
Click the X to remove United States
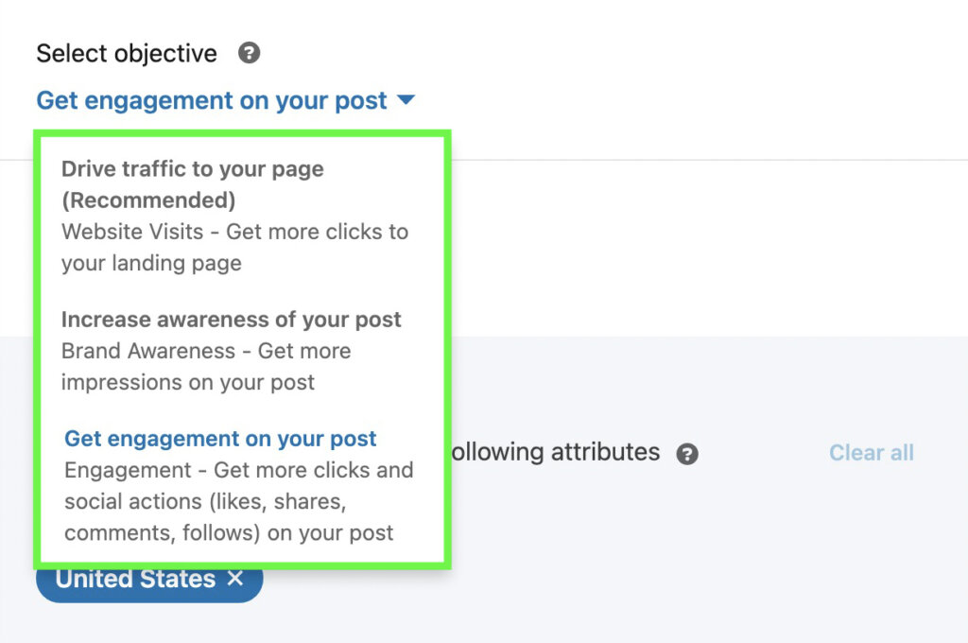234,579
